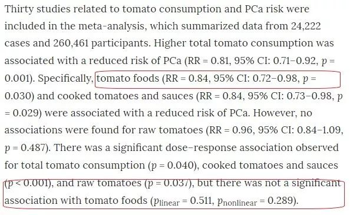Click the subscript text 'nonlinear' in last line

(240, 203)
